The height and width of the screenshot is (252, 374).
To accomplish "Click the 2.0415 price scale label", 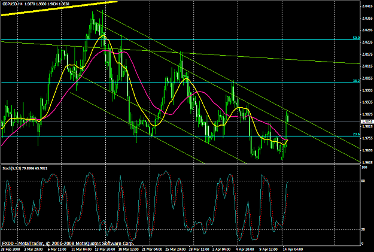I will coord(367,6).
